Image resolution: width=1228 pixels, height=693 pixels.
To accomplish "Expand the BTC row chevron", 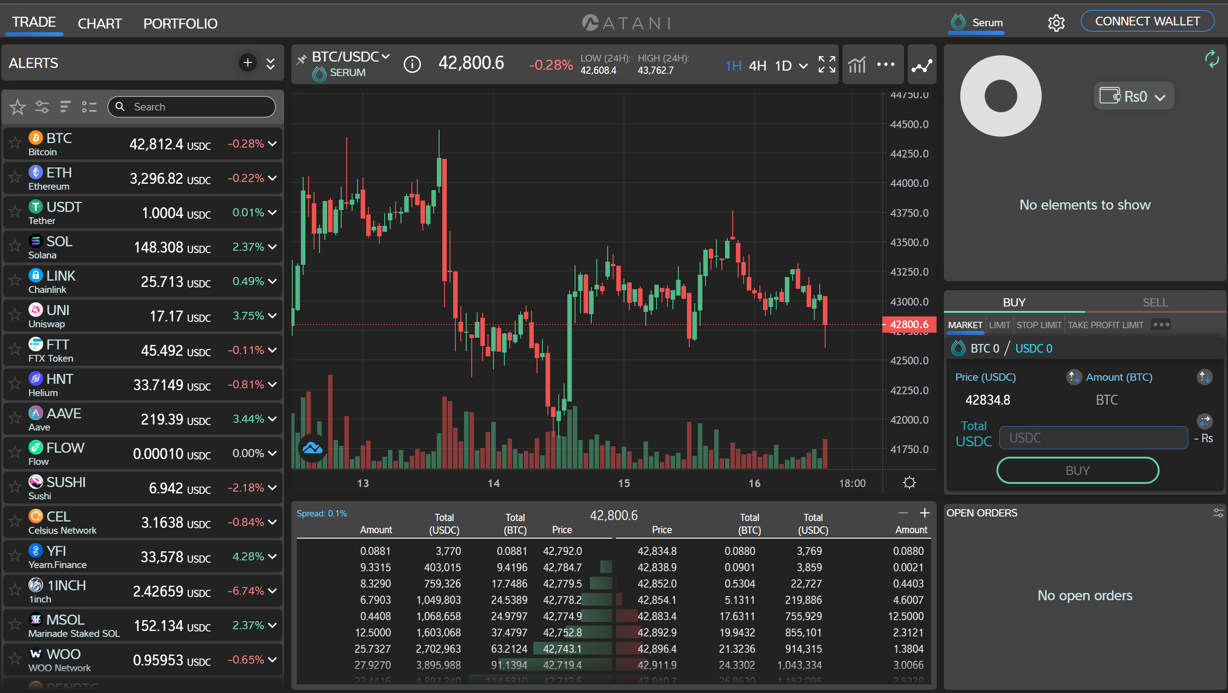I will [x=272, y=143].
